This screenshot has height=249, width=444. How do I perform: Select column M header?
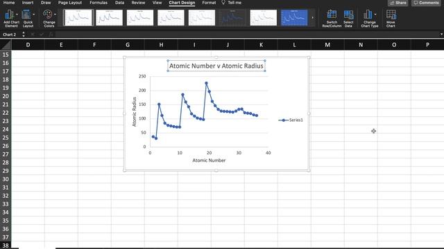click(x=327, y=44)
